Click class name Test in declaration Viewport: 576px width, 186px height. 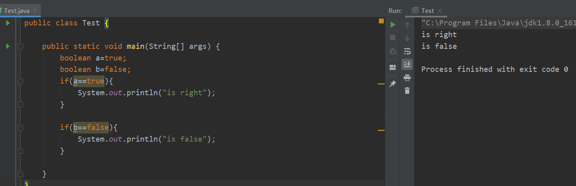(x=91, y=23)
